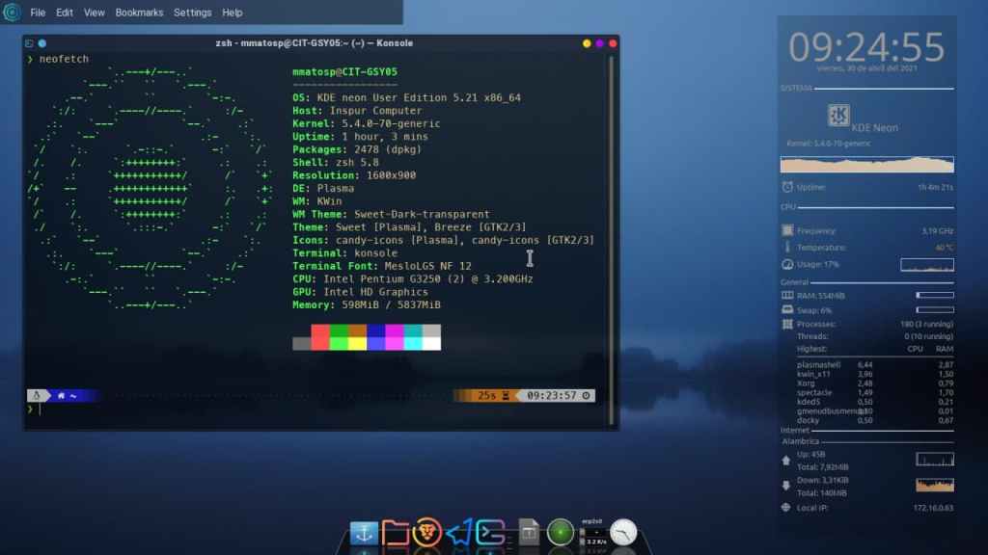Open the Help menu
Viewport: 988px width, 555px height.
pos(233,13)
